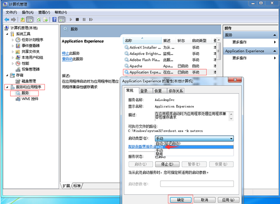Expand the 共享文件夹 tree node

tap(13, 52)
